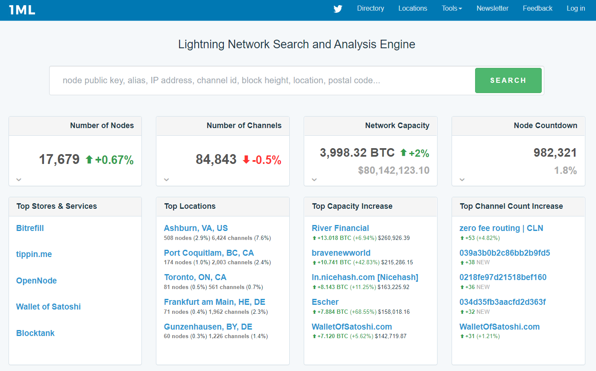Viewport: 596px width, 371px height.
Task: Open ln.nicehash.com [Nicehash] node
Action: (365, 277)
